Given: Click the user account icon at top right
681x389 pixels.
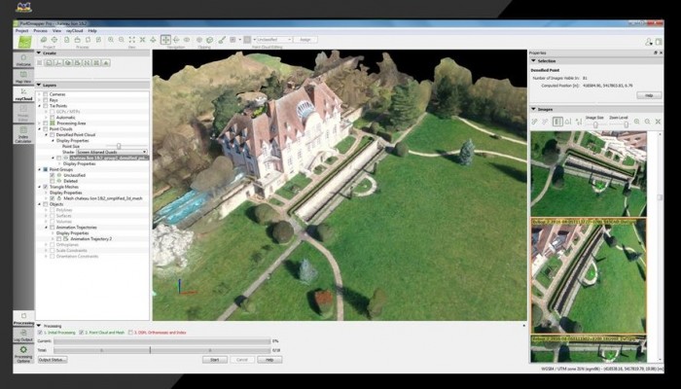Looking at the screenshot, I should 649,42.
